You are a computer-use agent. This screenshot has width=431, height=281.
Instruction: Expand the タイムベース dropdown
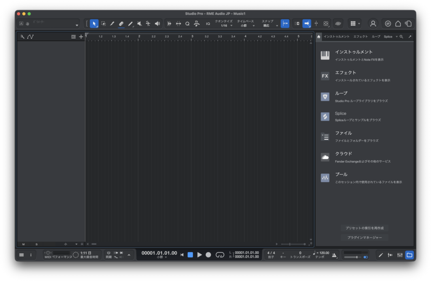point(246,26)
